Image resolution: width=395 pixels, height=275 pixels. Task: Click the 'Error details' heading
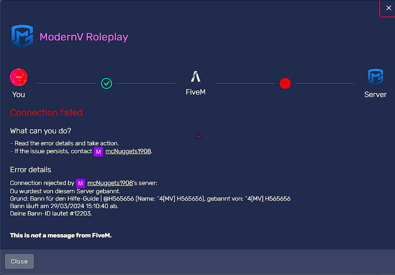31,170
